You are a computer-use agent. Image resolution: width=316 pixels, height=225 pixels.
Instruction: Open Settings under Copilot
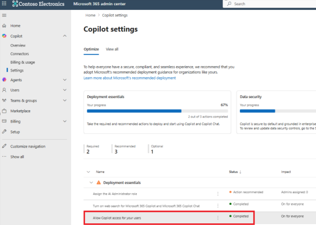[17, 70]
